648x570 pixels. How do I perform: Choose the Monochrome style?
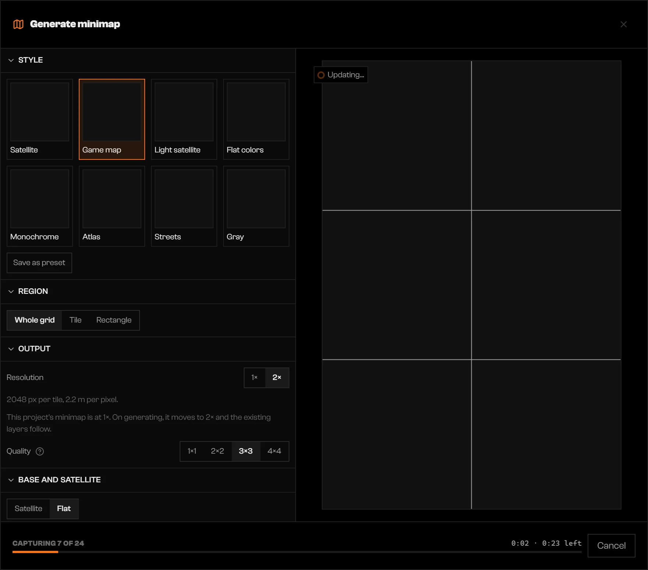(x=40, y=206)
